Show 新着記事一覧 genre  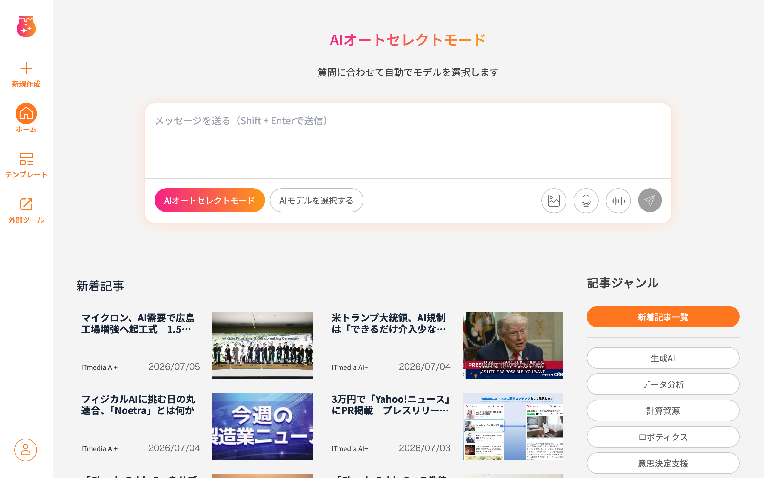coord(663,317)
